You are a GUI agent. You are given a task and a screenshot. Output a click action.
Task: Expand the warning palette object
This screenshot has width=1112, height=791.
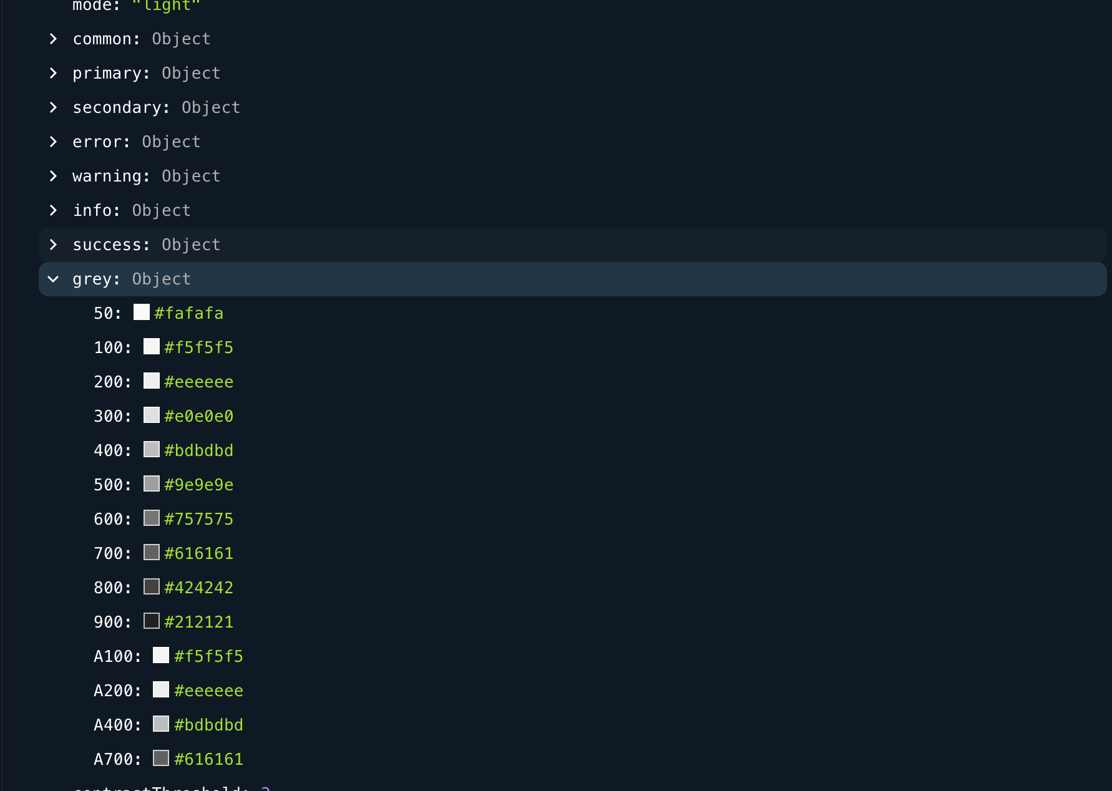point(53,176)
